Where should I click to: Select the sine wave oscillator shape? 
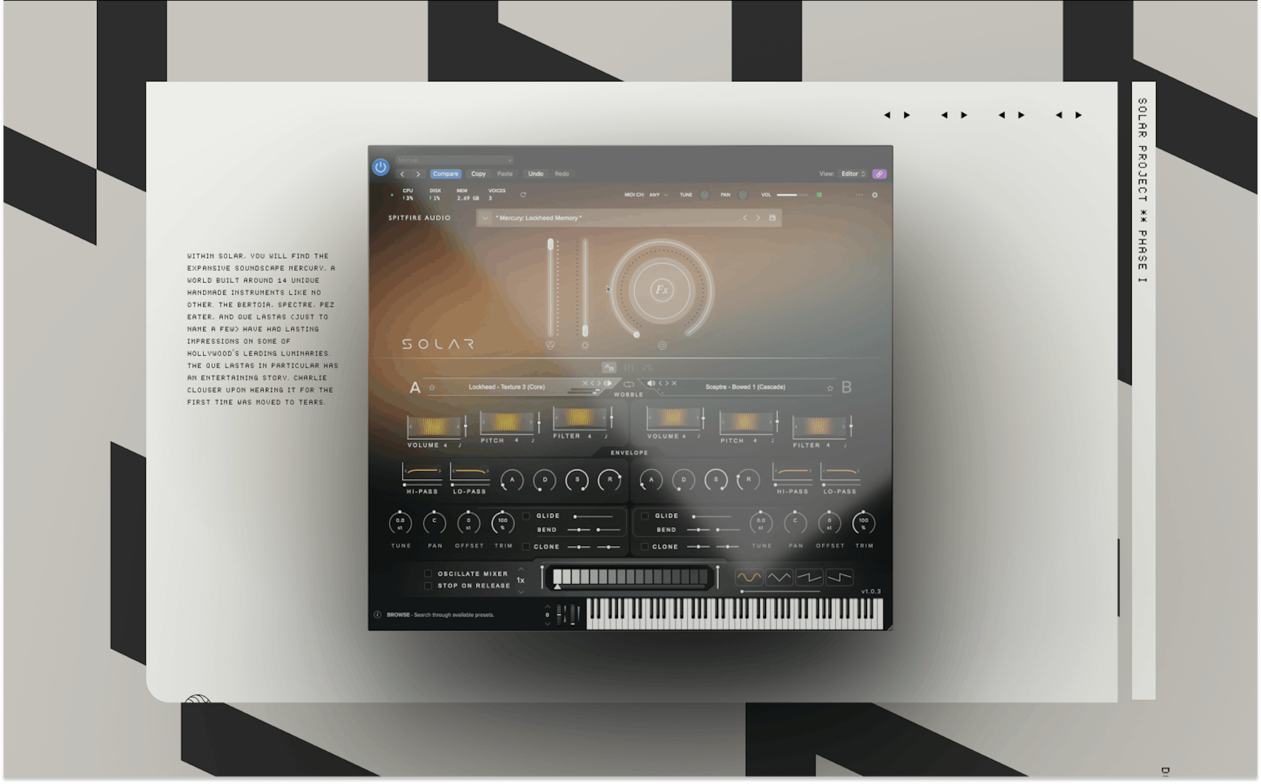pos(749,577)
